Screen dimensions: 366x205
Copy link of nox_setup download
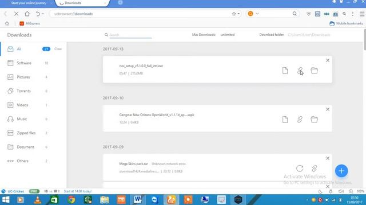(x=300, y=71)
